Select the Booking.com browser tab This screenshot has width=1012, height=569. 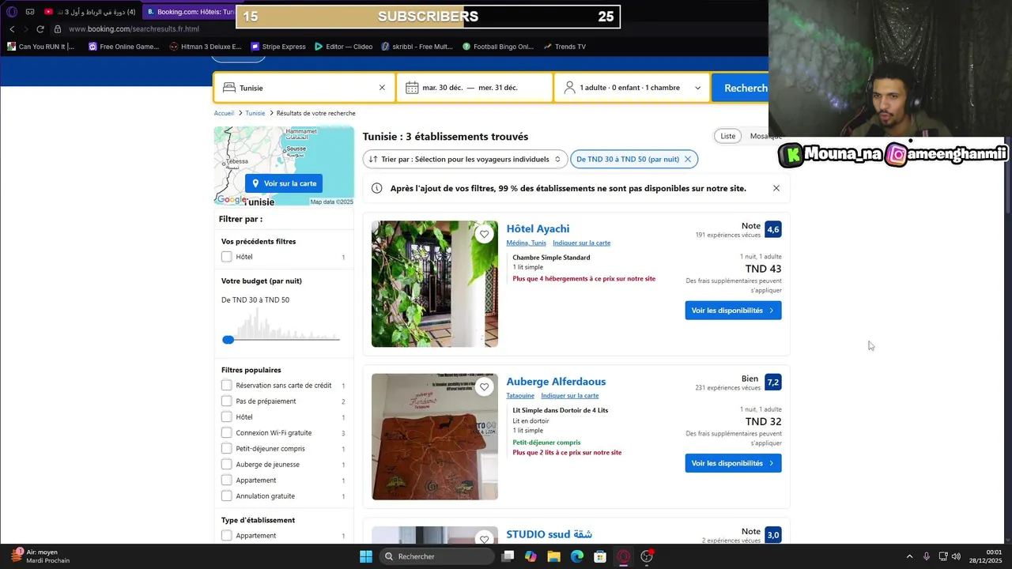[191, 12]
